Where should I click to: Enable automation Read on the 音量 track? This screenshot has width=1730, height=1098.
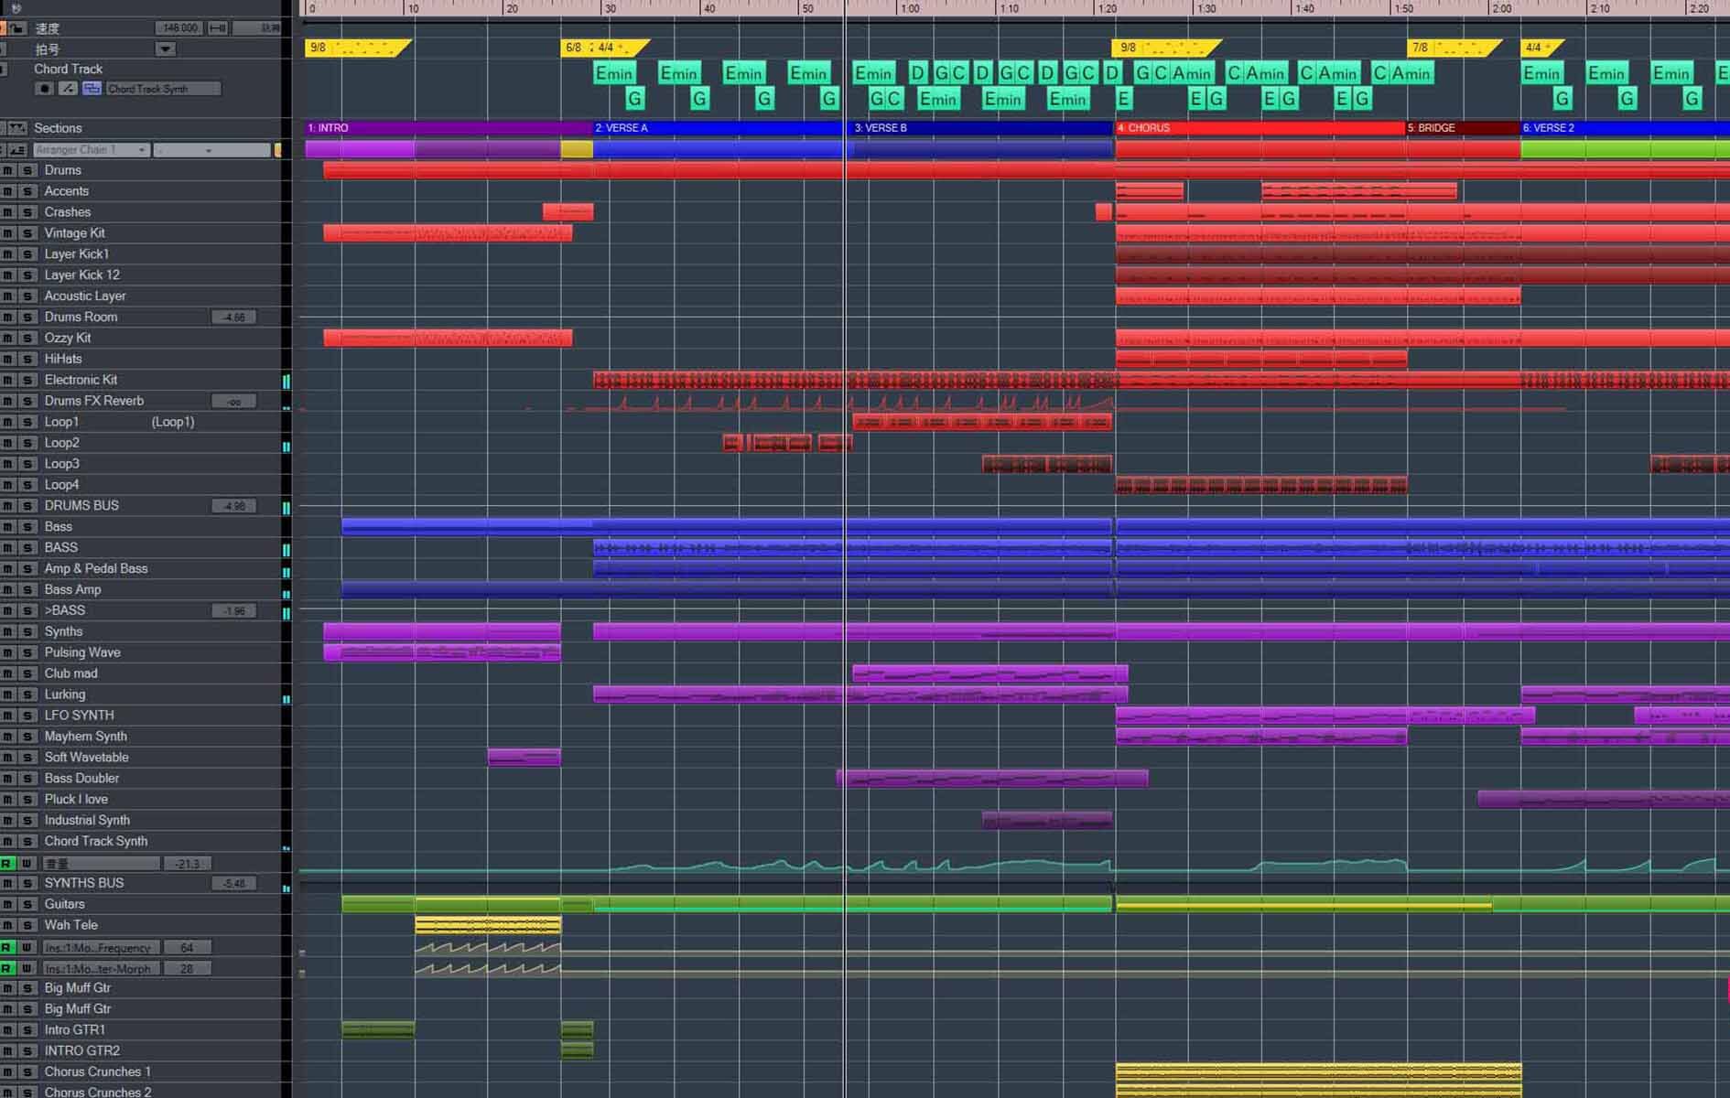[7, 863]
